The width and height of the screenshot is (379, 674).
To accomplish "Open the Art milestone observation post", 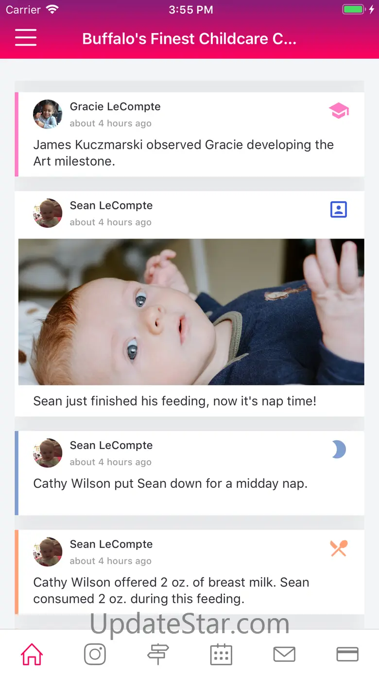I will point(183,153).
